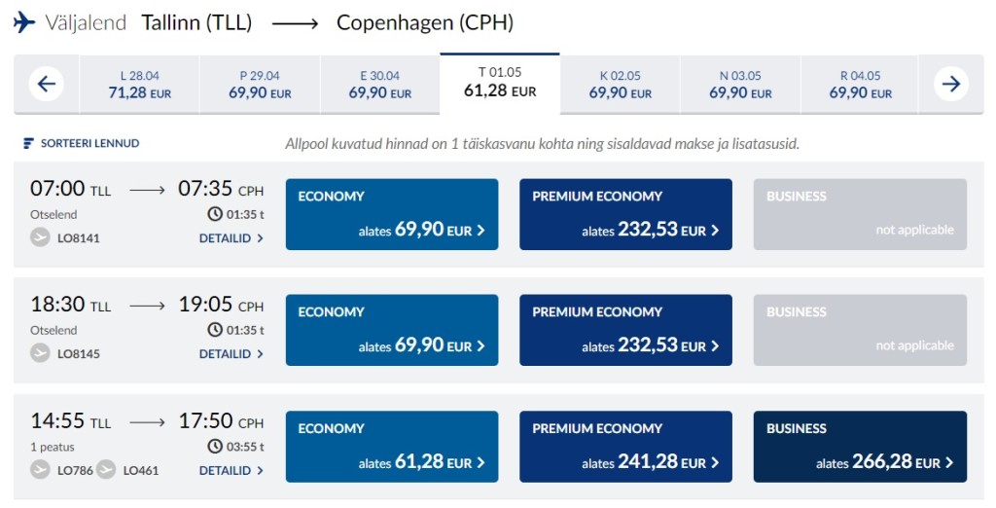The height and width of the screenshot is (508, 996).
Task: Click the previous dates left arrow
Action: [47, 84]
